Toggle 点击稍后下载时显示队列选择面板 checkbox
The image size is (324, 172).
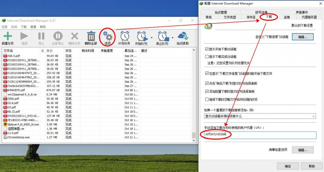[207, 83]
